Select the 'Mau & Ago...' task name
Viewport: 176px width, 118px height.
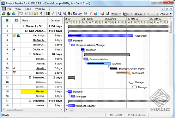[x=39, y=36]
